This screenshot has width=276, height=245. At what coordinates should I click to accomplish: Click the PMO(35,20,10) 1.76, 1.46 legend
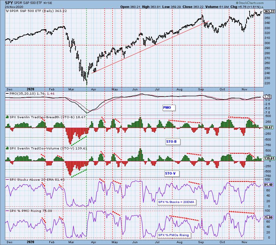tap(32, 94)
